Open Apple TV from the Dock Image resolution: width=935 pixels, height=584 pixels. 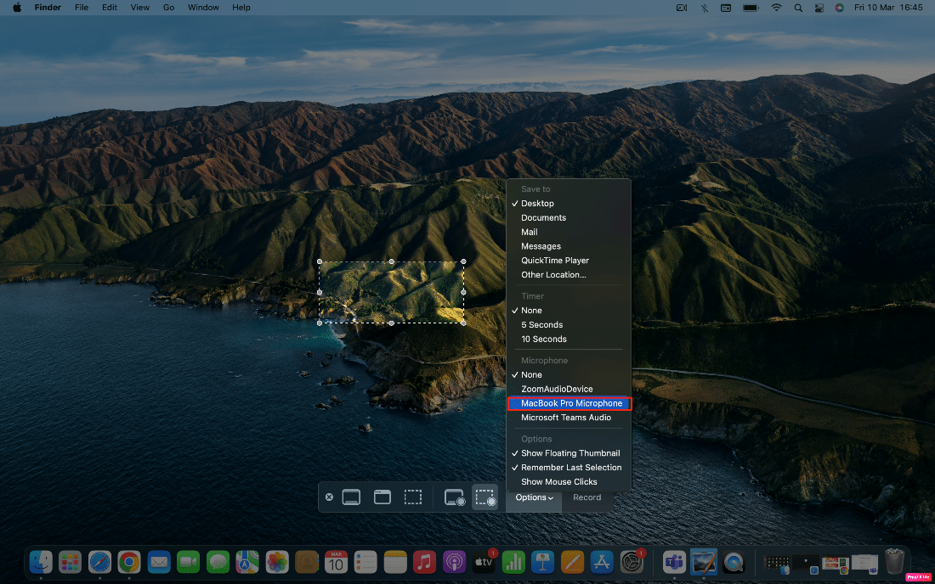484,561
